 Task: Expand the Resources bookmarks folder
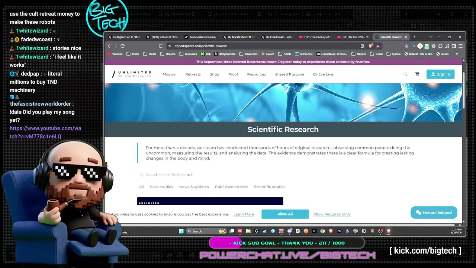[188, 54]
